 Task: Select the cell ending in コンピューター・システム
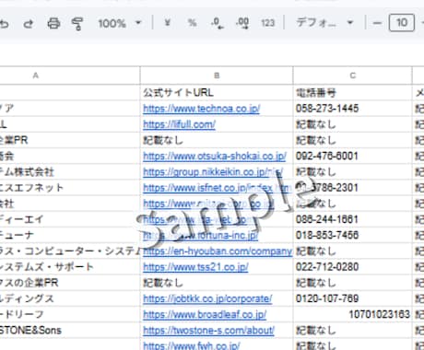(x=70, y=251)
